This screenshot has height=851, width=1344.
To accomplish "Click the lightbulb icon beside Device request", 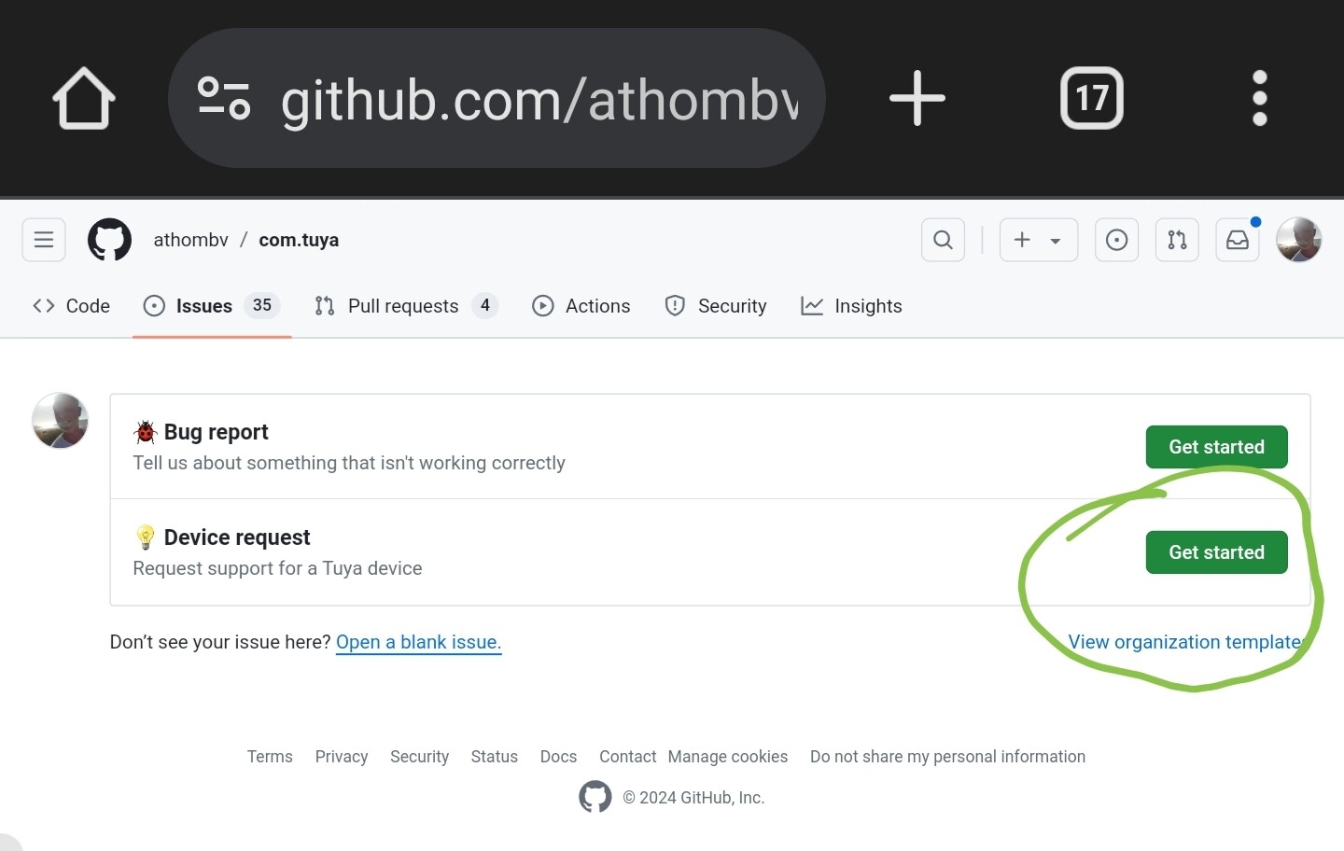I will 145,537.
